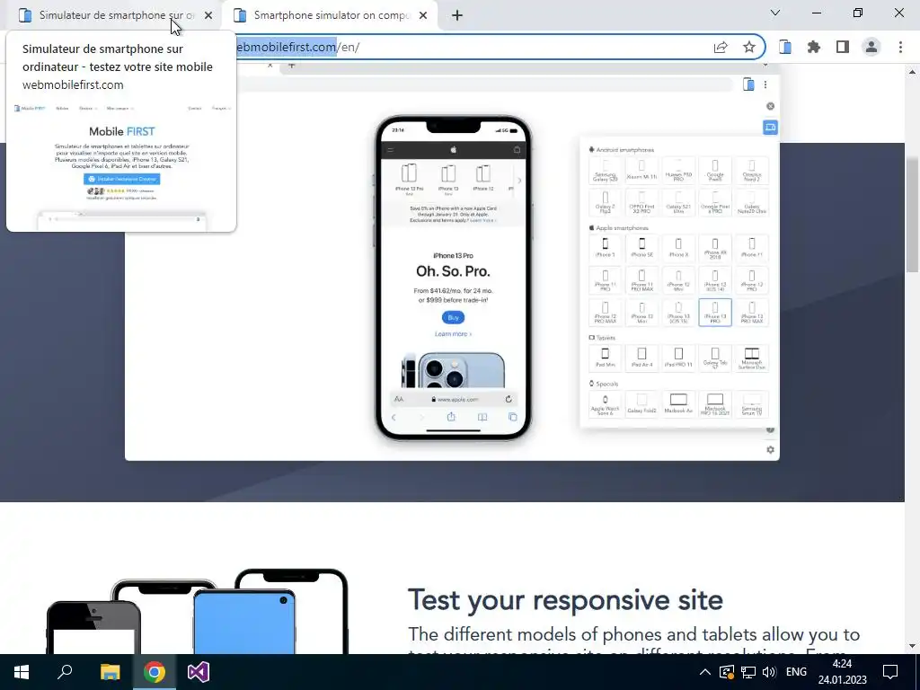Image resolution: width=920 pixels, height=690 pixels.
Task: Select Xiaomi Mi 11i in Android smartphones
Action: pos(641,170)
